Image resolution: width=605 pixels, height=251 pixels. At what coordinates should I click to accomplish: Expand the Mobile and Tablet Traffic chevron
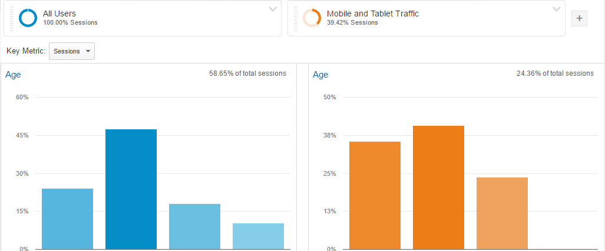[x=556, y=9]
